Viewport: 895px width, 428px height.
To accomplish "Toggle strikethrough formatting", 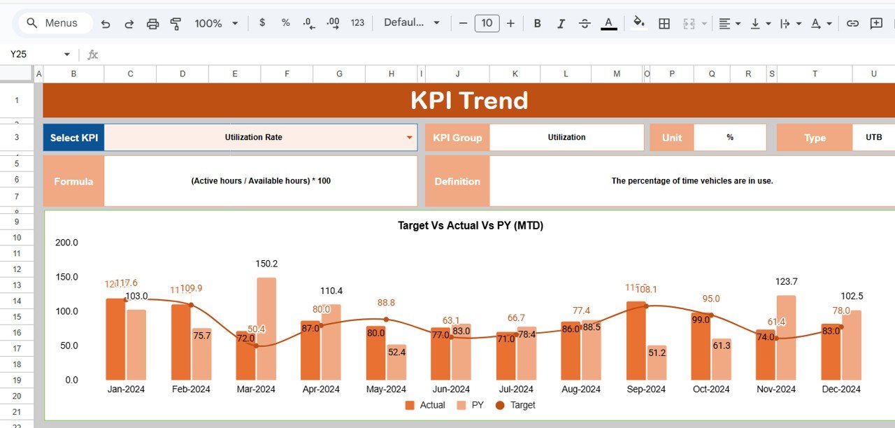I will coord(585,23).
